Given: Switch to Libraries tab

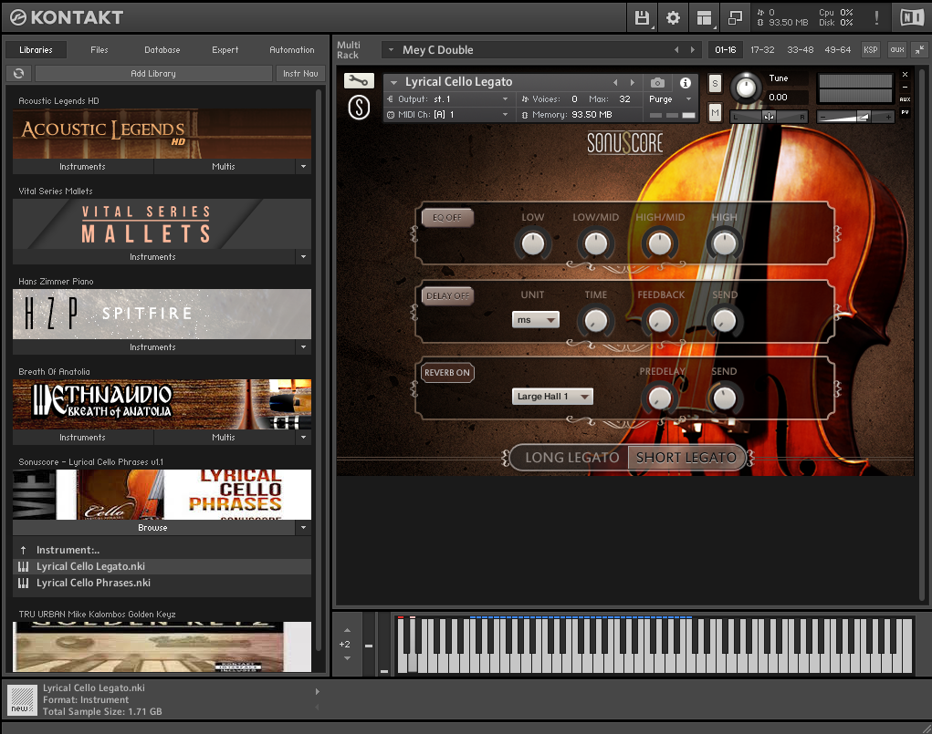Looking at the screenshot, I should [x=36, y=50].
